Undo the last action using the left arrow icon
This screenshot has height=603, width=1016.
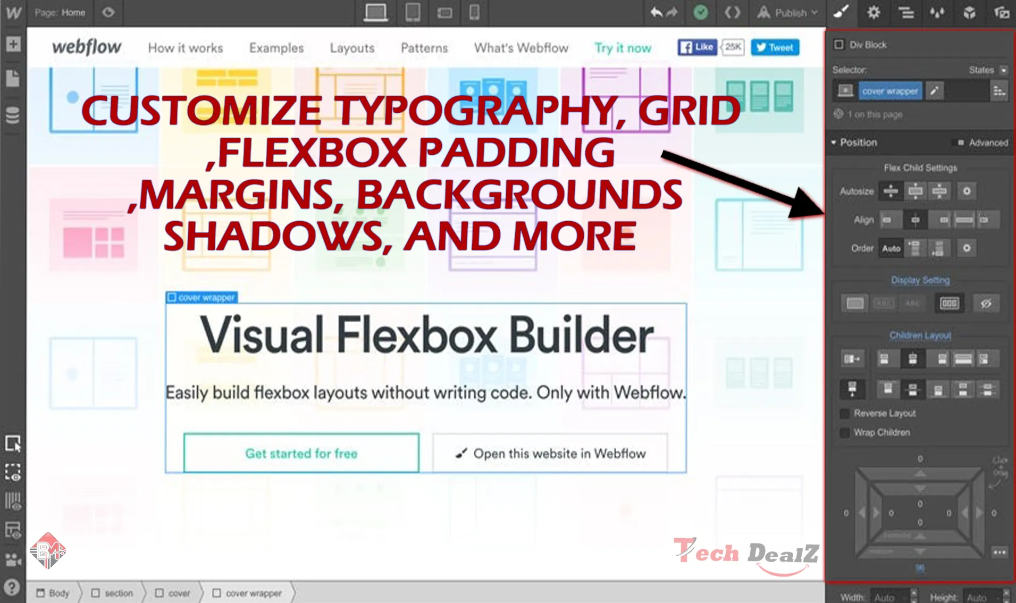pyautogui.click(x=656, y=12)
